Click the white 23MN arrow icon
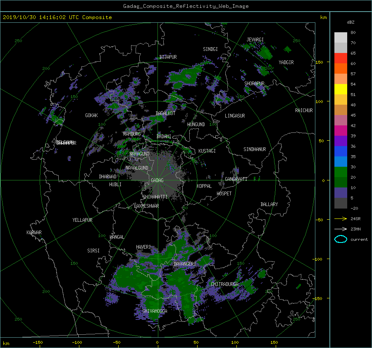The width and height of the screenshot is (372, 348). point(341,229)
